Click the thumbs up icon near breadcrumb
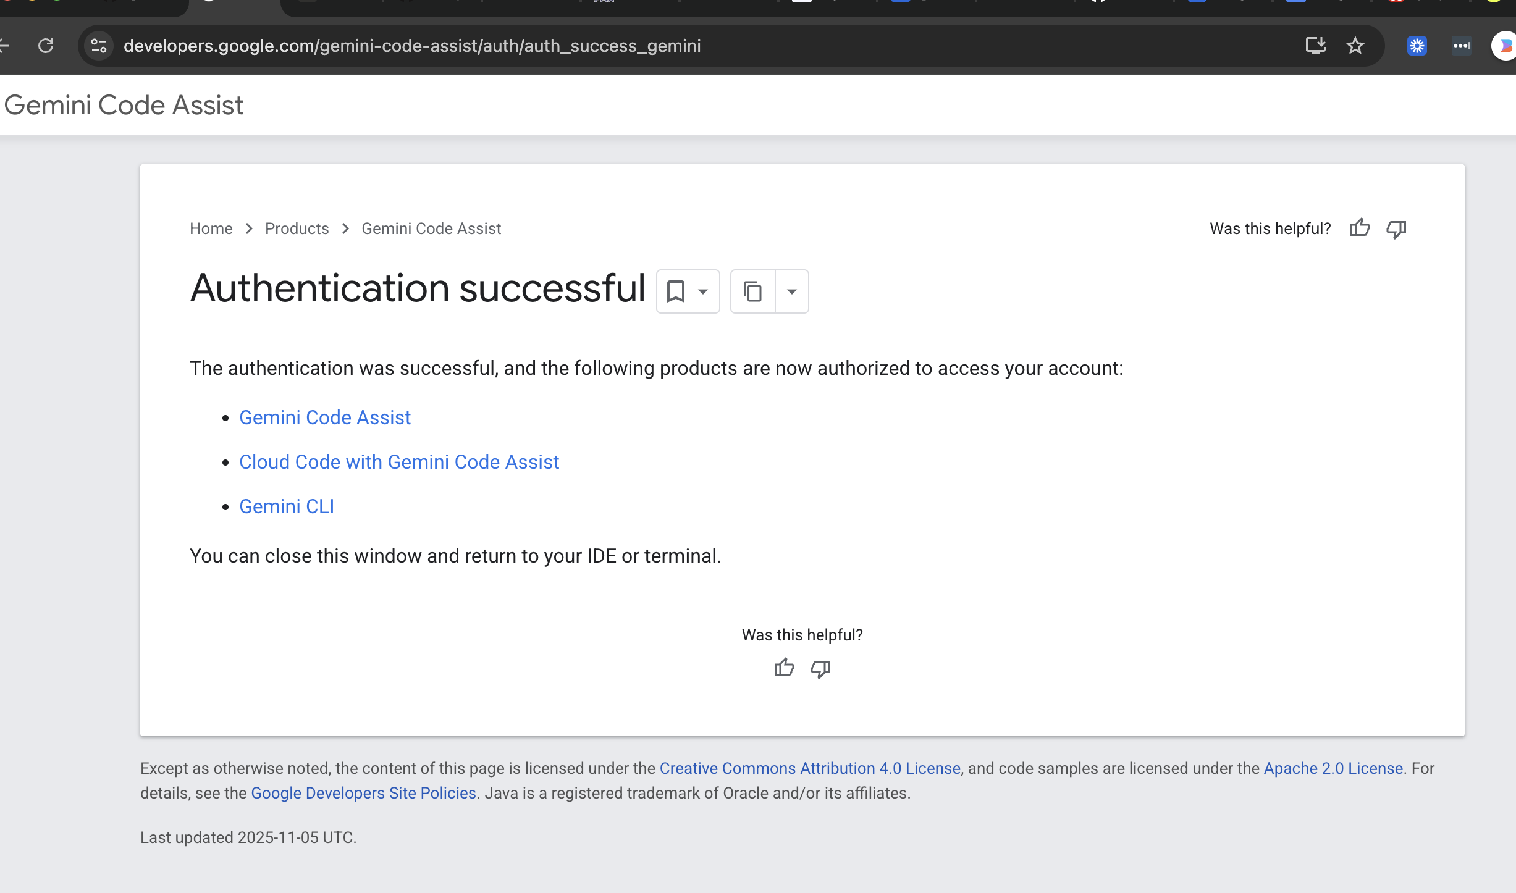This screenshot has height=893, width=1516. pyautogui.click(x=1360, y=228)
